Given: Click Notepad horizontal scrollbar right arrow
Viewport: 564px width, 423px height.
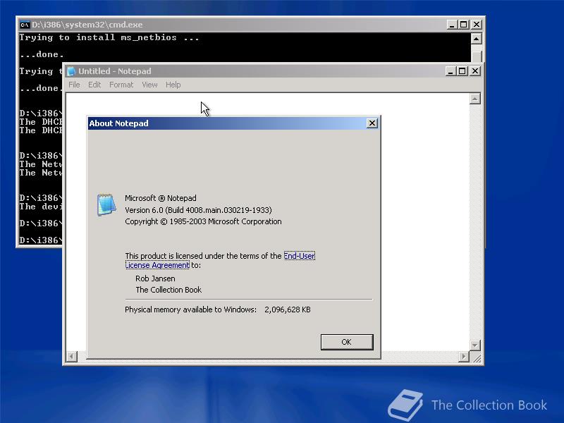Looking at the screenshot, I should pyautogui.click(x=464, y=357).
